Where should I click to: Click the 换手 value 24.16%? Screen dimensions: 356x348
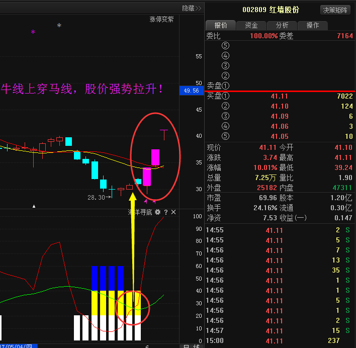[265, 208]
